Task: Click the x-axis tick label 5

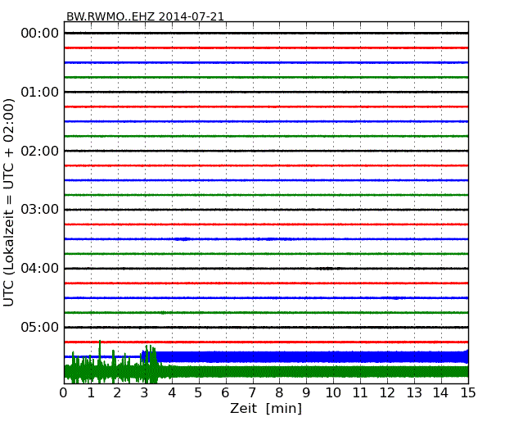Action: coord(199,393)
